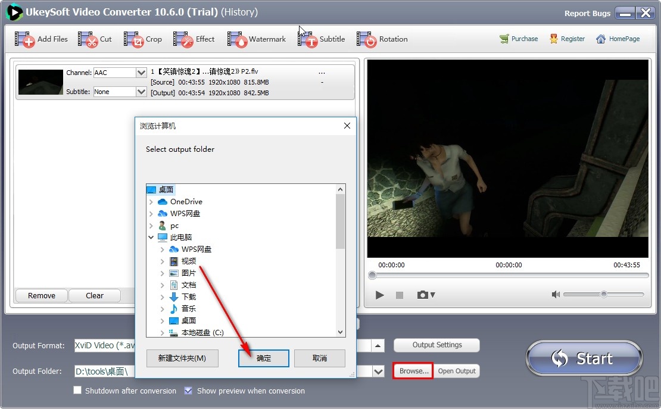
Task: Select OneDrive in folder tree
Action: pyautogui.click(x=186, y=202)
